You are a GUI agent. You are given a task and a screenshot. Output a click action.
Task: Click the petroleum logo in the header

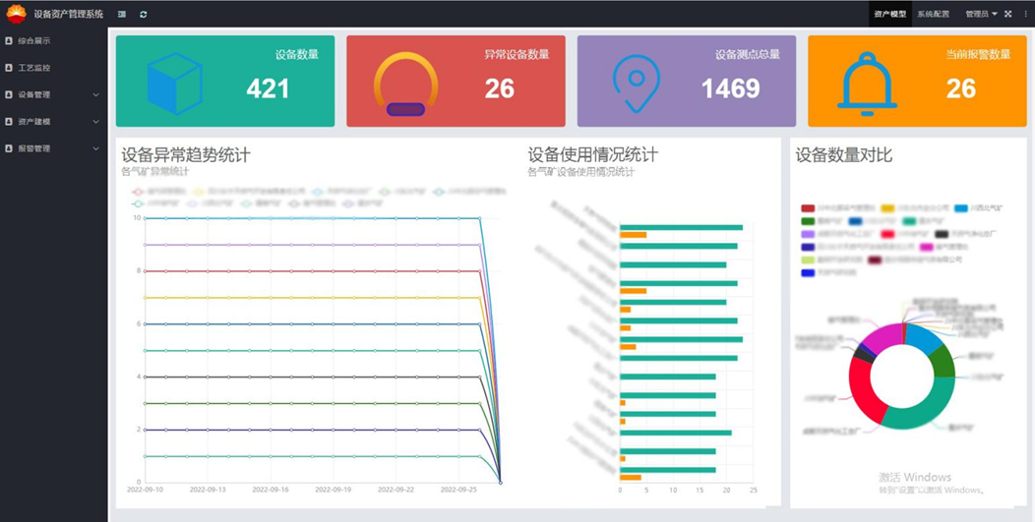click(x=16, y=14)
